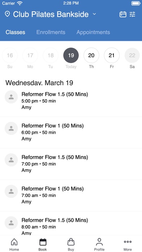Switch to the Appointments tab

click(x=93, y=32)
